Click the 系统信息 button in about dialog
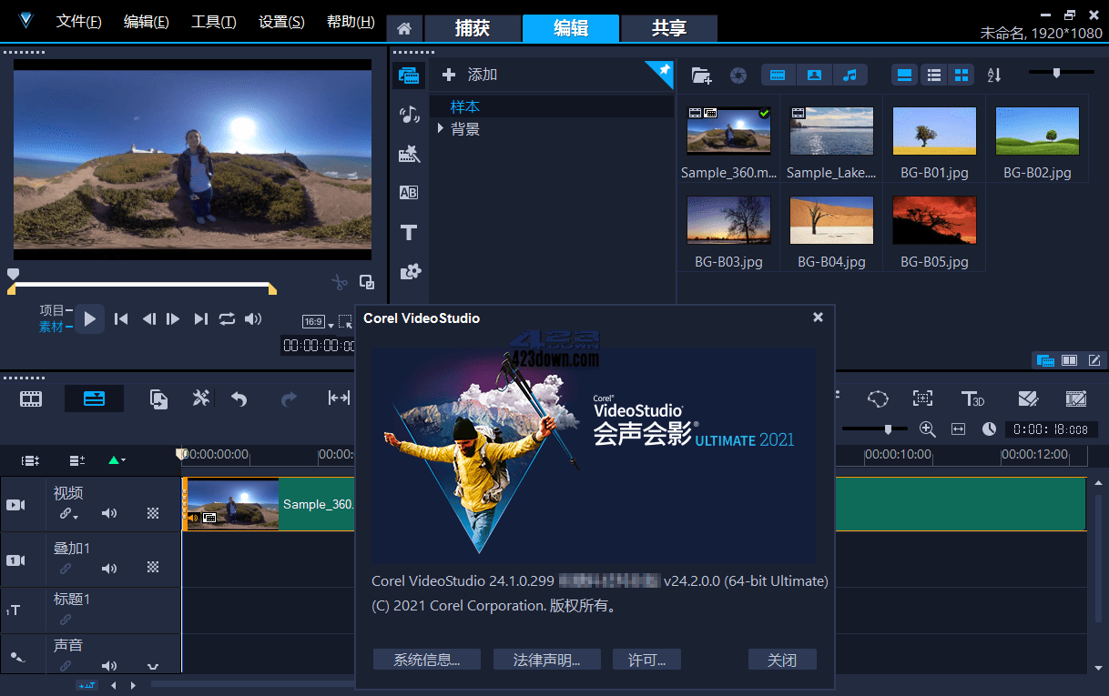1109x696 pixels. pyautogui.click(x=426, y=659)
